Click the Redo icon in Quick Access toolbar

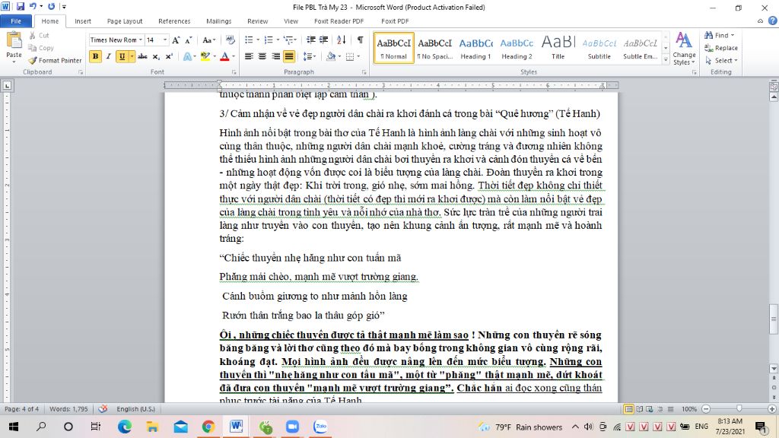click(51, 6)
